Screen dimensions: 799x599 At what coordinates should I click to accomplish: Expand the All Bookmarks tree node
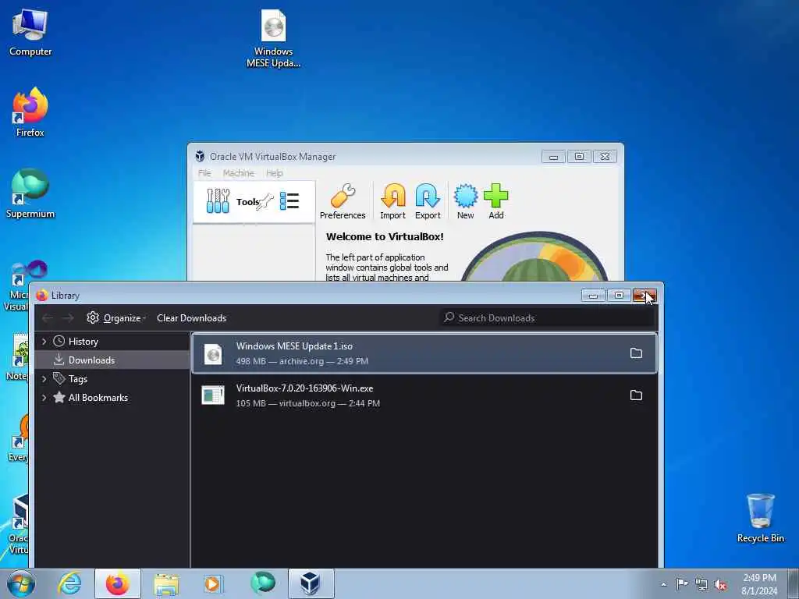tap(44, 397)
